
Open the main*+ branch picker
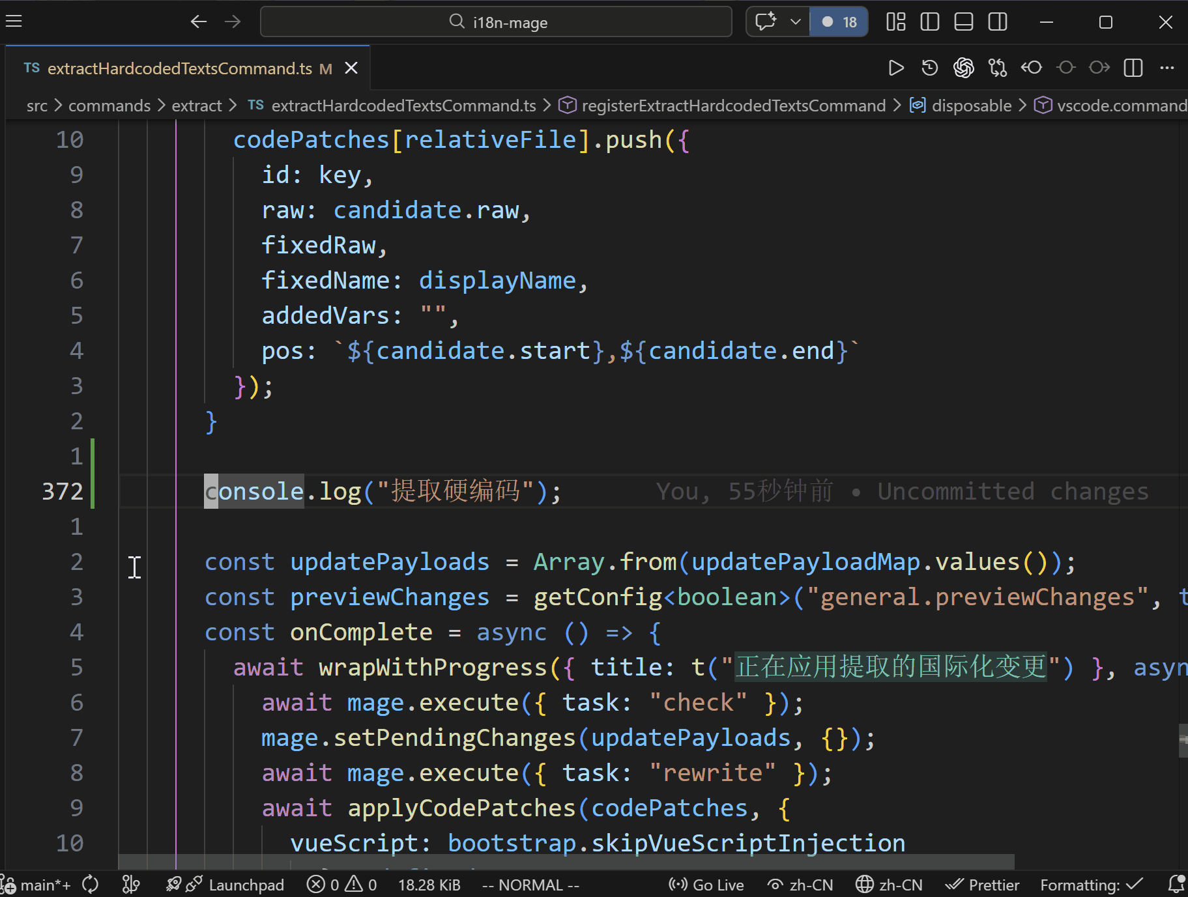44,885
